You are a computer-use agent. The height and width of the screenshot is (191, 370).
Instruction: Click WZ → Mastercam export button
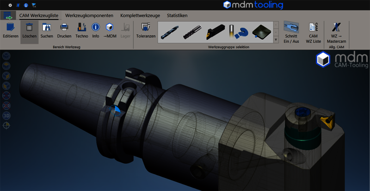pyautogui.click(x=337, y=31)
